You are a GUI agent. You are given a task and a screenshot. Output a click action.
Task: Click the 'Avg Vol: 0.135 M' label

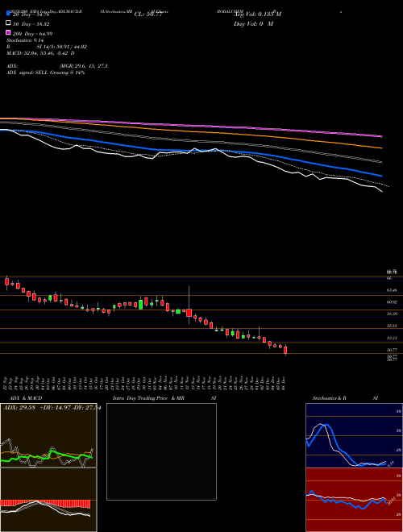257,15
